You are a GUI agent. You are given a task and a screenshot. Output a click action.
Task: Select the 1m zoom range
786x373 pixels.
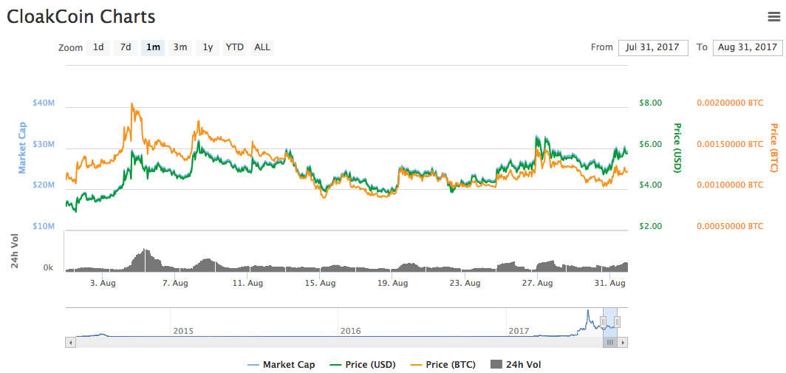[x=153, y=47]
